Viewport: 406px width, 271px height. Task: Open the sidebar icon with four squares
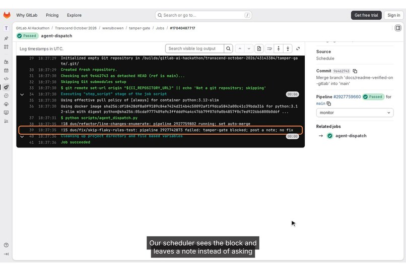[6, 47]
